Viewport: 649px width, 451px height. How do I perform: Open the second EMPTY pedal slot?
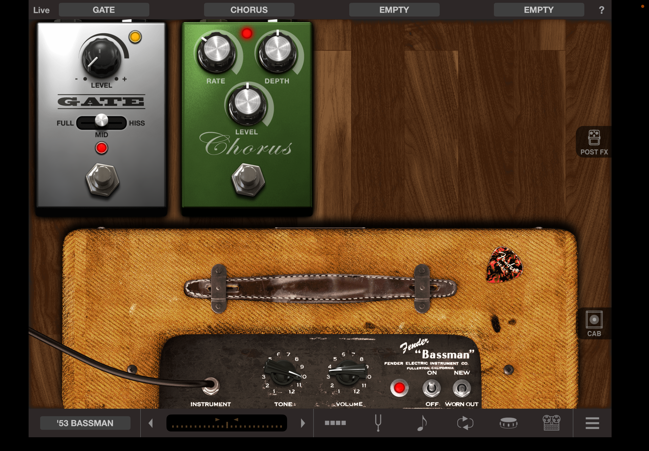[539, 10]
